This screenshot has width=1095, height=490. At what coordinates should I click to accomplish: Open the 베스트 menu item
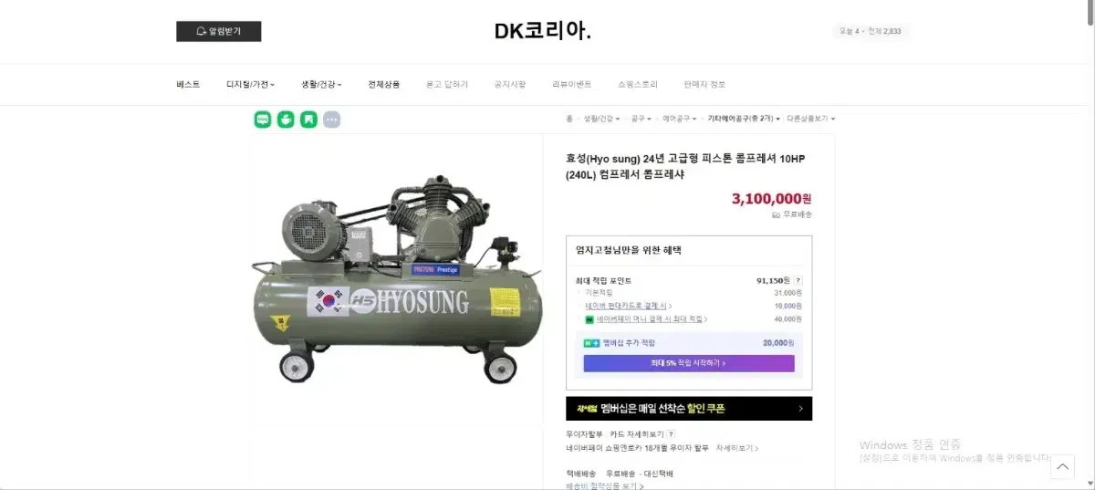click(x=188, y=84)
